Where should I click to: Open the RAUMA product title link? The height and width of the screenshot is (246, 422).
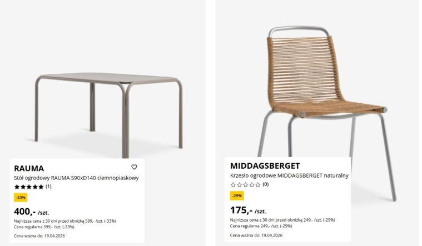pos(29,168)
